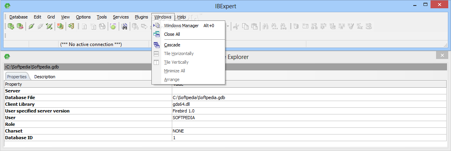Click the 'No active connection' status bar text
Screen dimensions: 451x151
91,44
